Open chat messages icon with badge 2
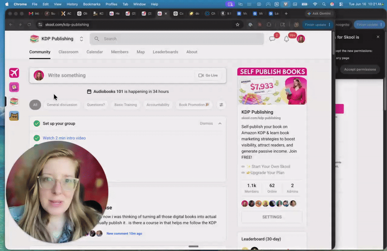This screenshot has width=387, height=251. tap(272, 39)
